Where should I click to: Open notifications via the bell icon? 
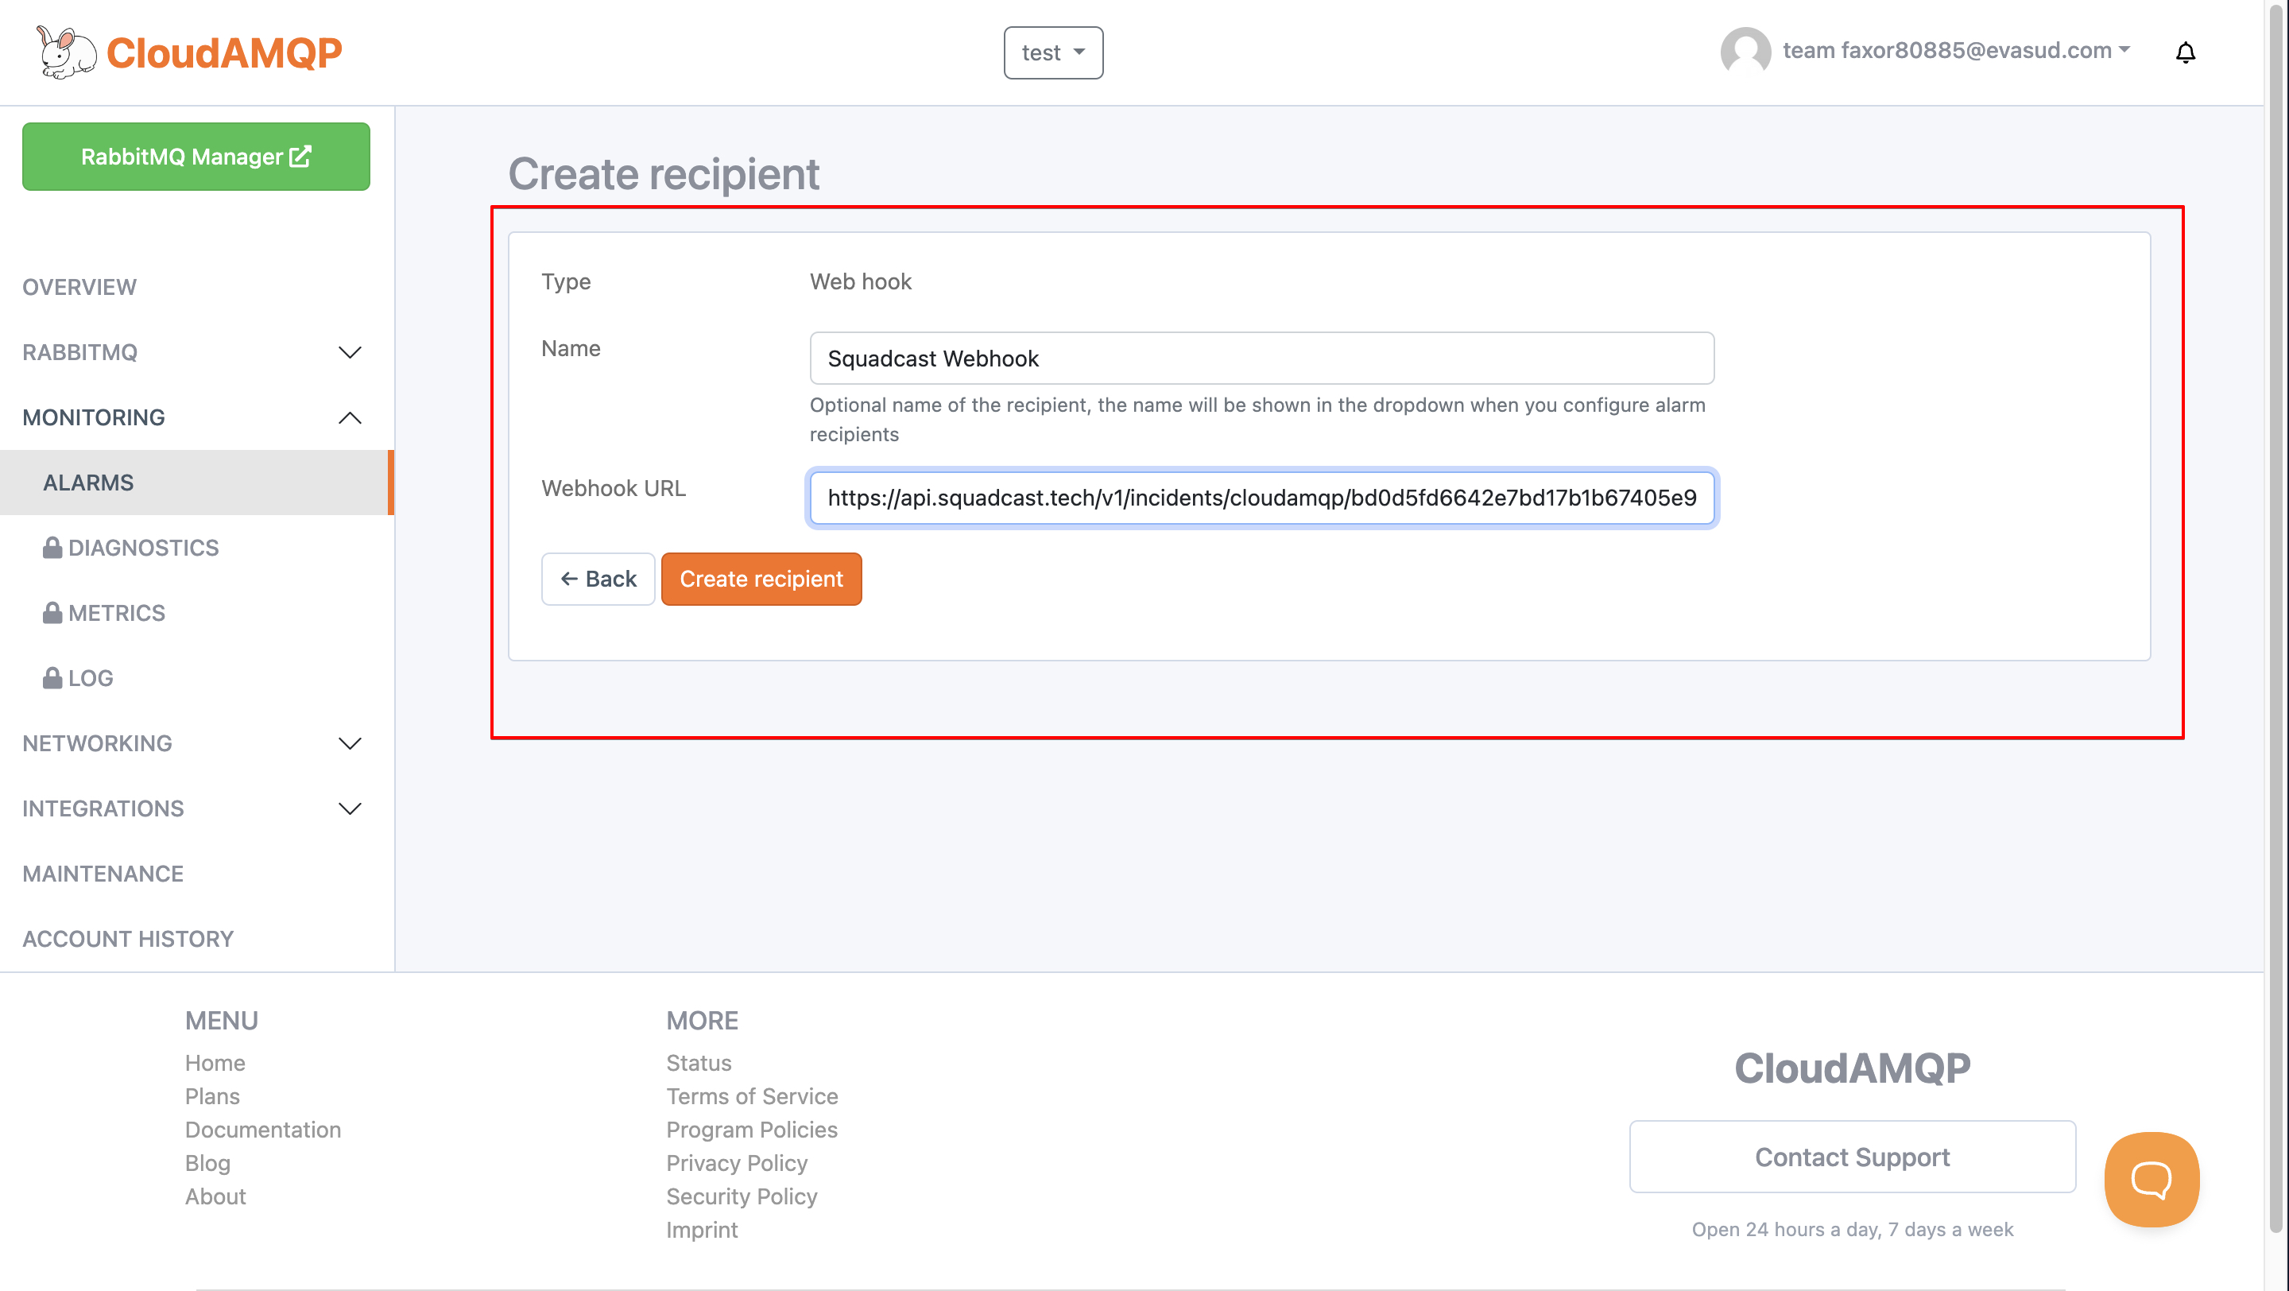[2186, 52]
